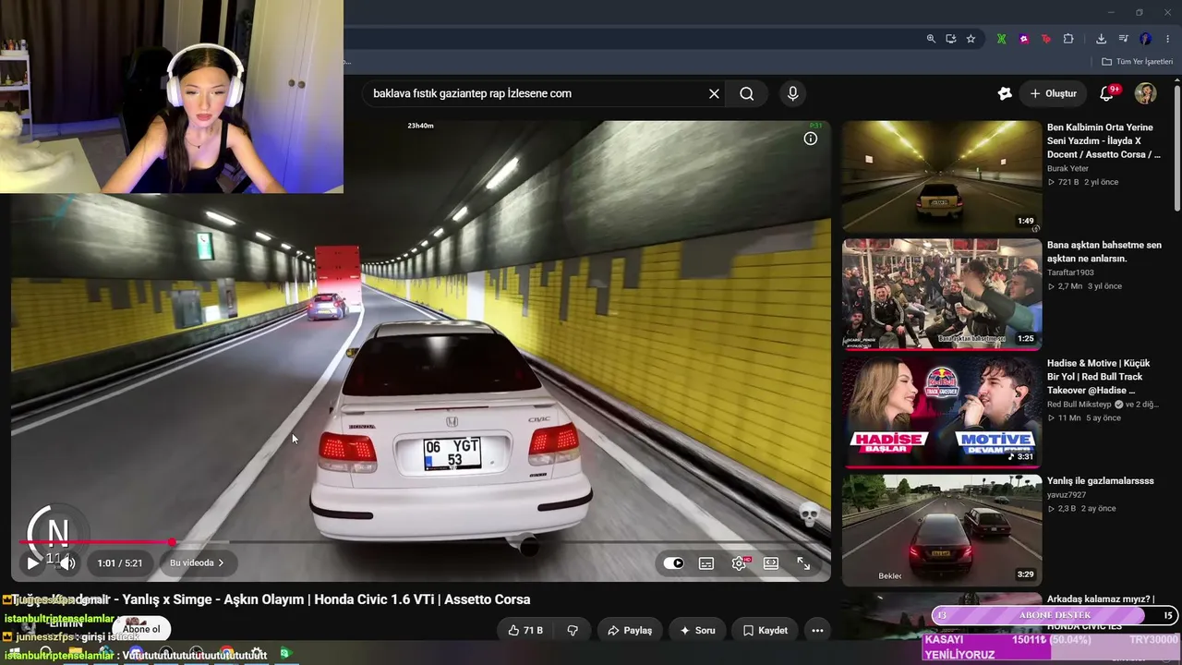1182x665 pixels.
Task: Click the YouTube page scrollbar
Action: tap(1176, 148)
